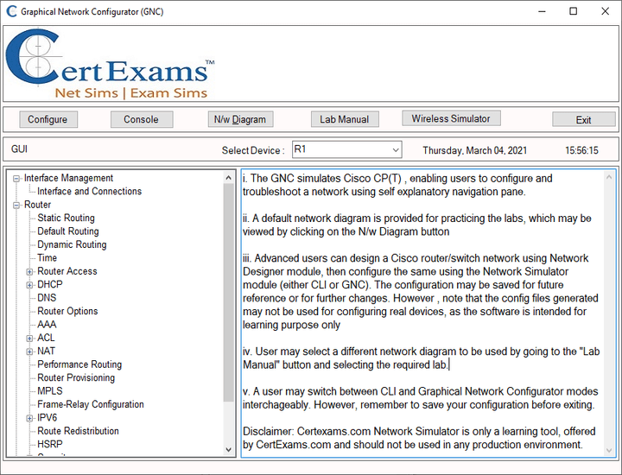The width and height of the screenshot is (622, 475).
Task: Select Interface and Connections item
Action: (89, 192)
